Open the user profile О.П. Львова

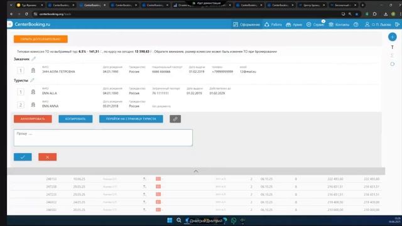click(378, 24)
